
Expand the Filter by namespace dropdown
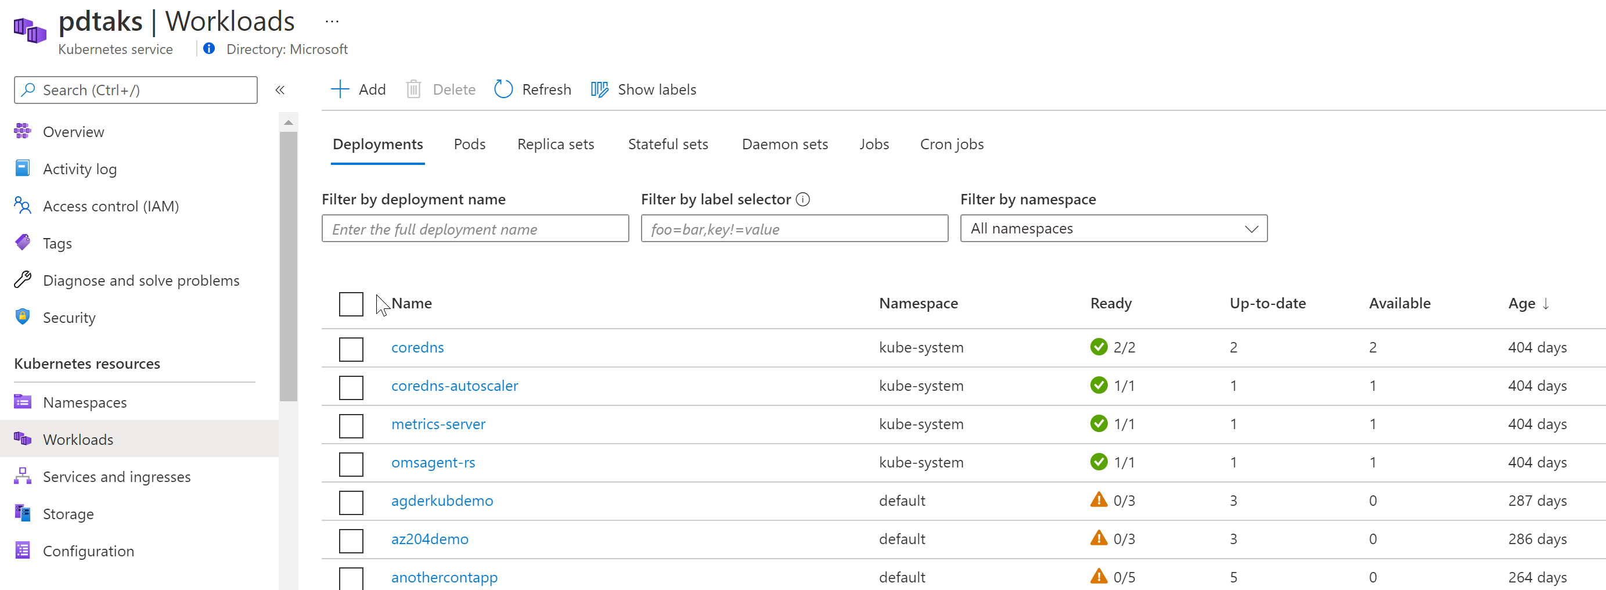1113,229
